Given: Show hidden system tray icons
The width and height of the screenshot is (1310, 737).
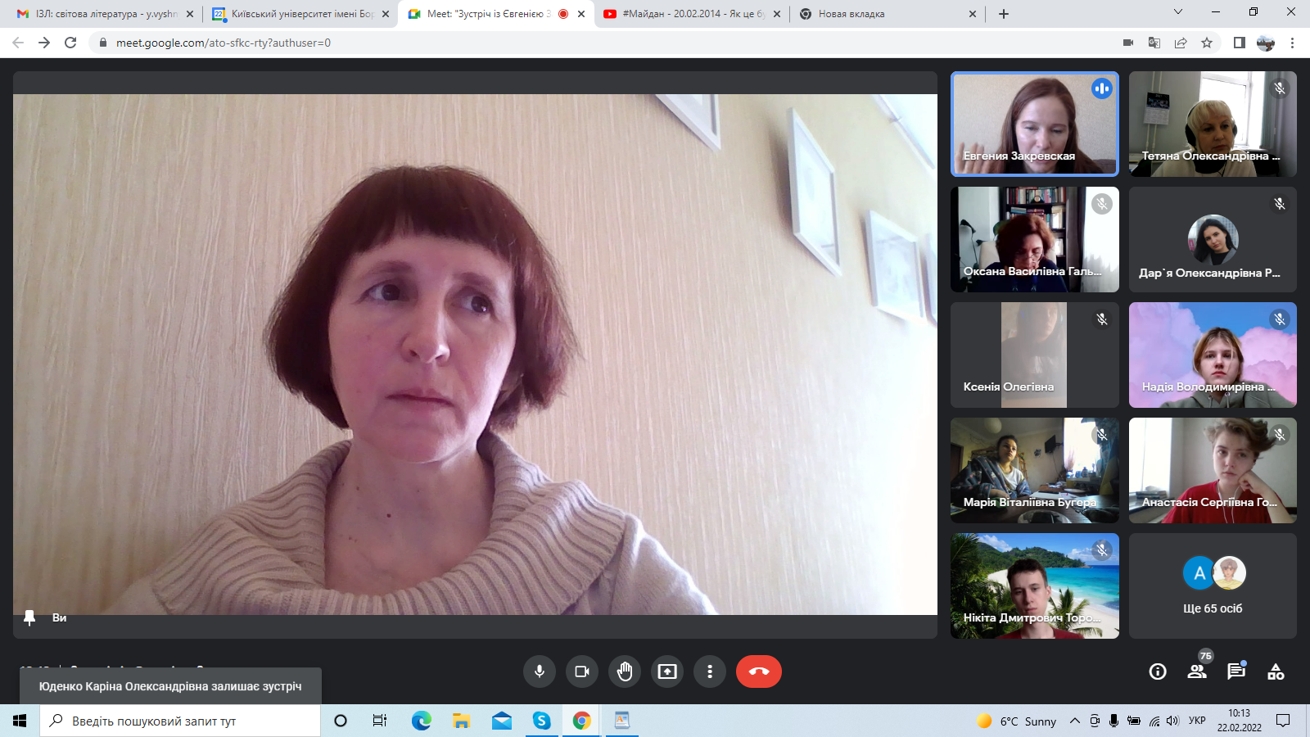Looking at the screenshot, I should click(x=1074, y=721).
